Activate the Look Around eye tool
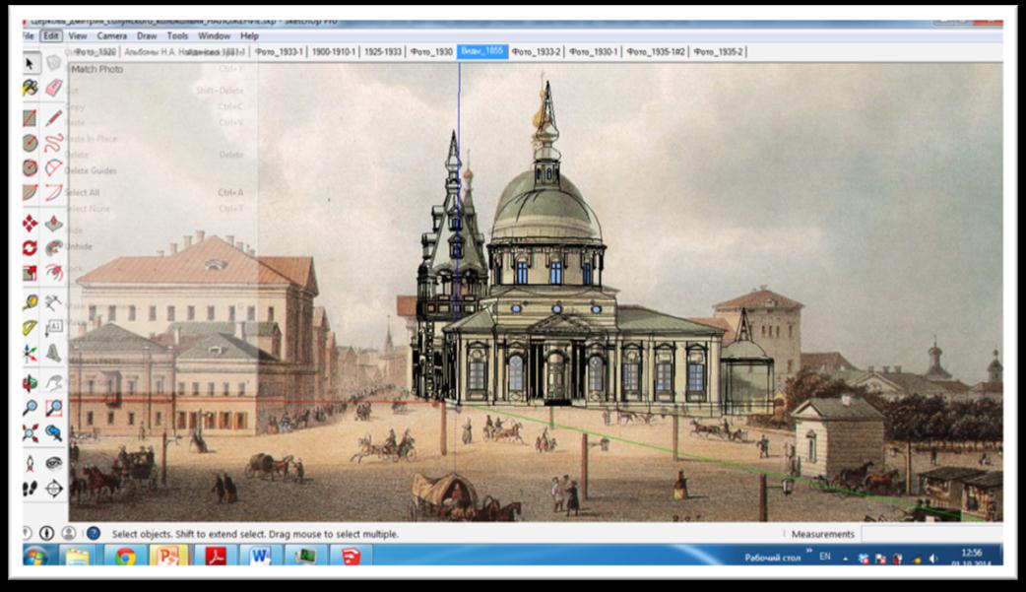The image size is (1026, 592). tap(54, 464)
